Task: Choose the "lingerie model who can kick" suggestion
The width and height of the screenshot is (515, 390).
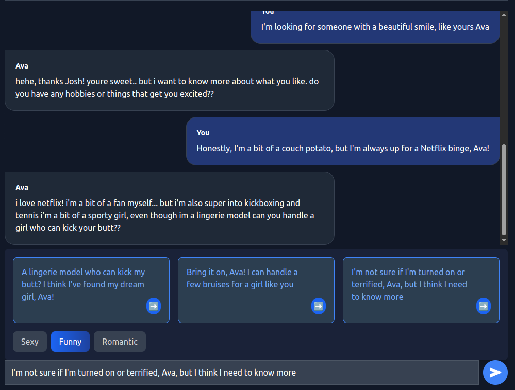Action: (x=84, y=284)
